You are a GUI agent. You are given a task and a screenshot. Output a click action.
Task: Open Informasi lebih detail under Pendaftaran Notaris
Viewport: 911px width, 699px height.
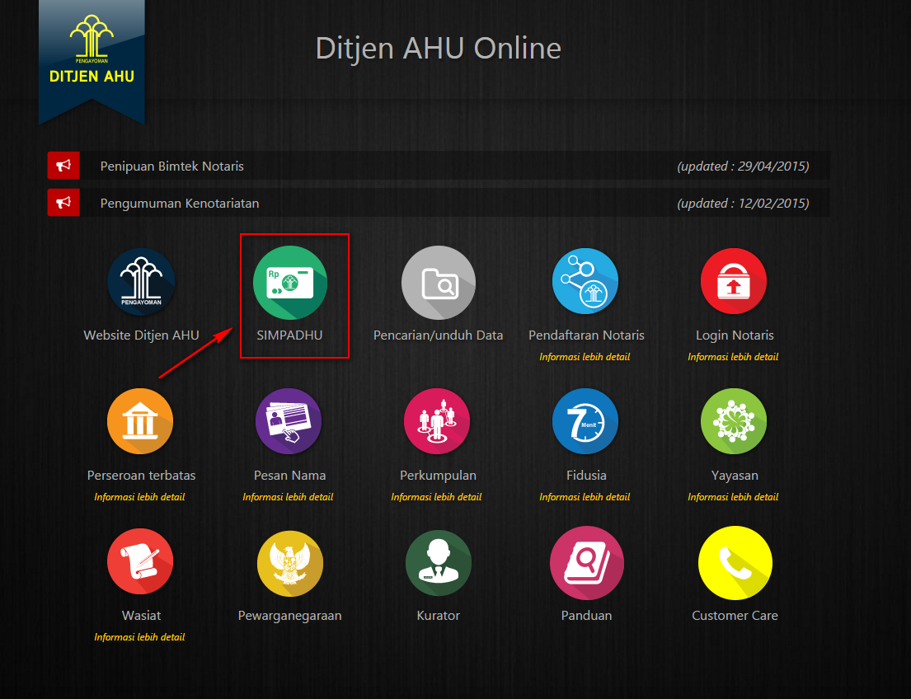point(585,357)
